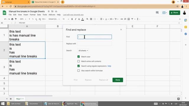Open the All sheets search dropdown
The image size is (189, 106).
[83, 51]
